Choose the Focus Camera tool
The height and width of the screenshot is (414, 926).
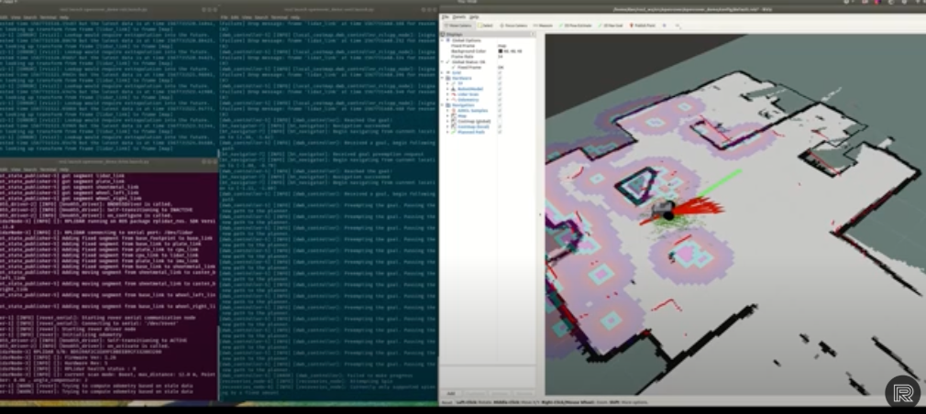513,26
